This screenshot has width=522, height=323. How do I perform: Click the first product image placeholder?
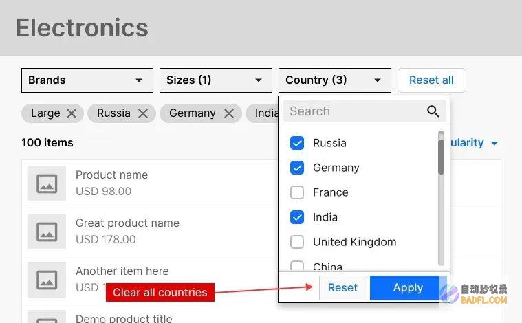tap(47, 183)
